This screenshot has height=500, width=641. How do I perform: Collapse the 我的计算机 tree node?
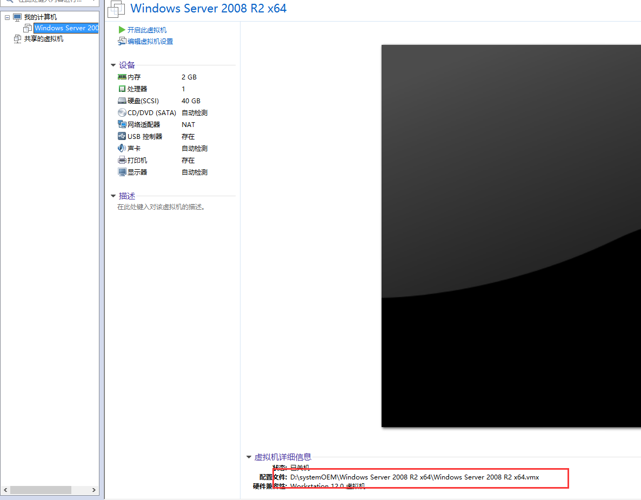[x=8, y=17]
